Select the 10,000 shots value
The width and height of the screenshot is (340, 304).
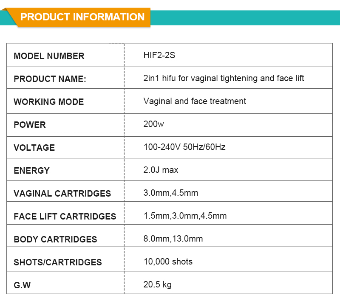coord(168,262)
